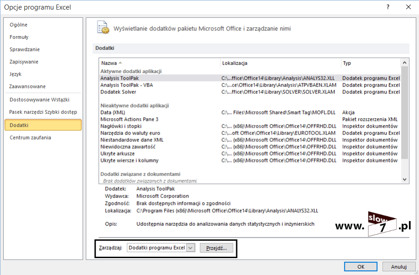Click the help question mark icon
Viewport: 419px width, 275px height.
click(388, 7)
